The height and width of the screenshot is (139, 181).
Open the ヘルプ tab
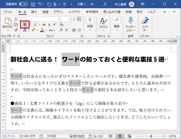point(151,12)
